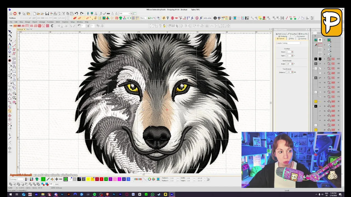351x197 pixels.
Task: Click the plus icon in the color palette bar
Action: pyautogui.click(x=56, y=179)
